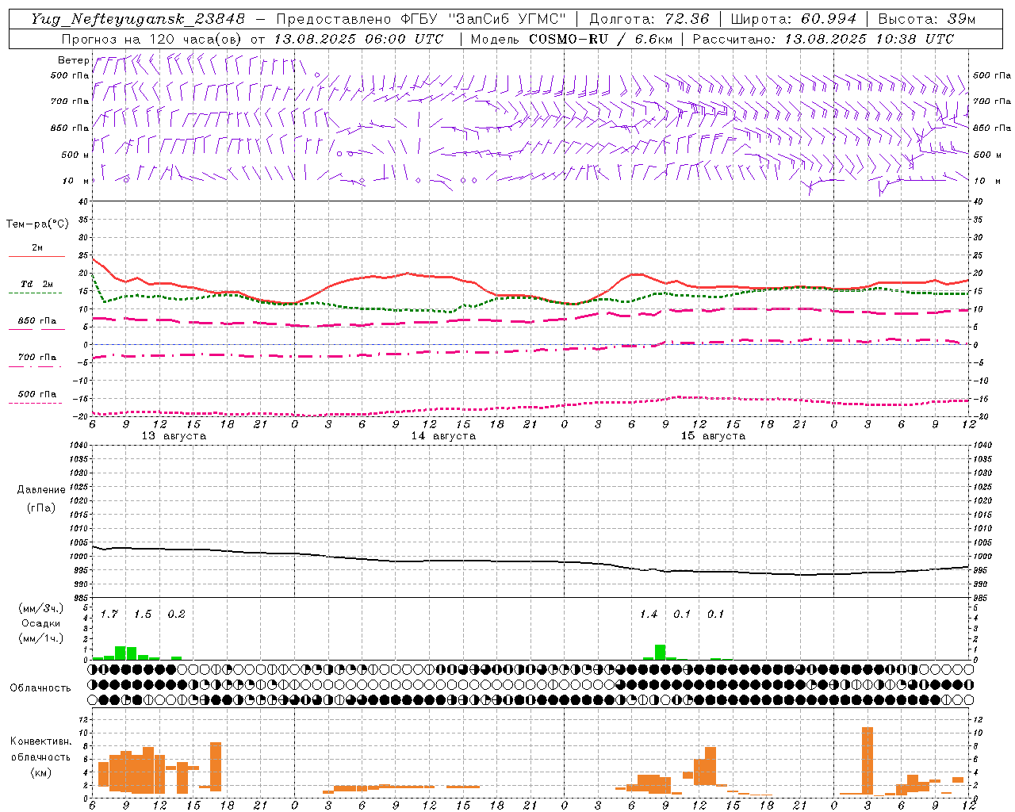1015x812 pixels.
Task: Click the 850 гПа temperature legend line
Action: tap(37, 324)
